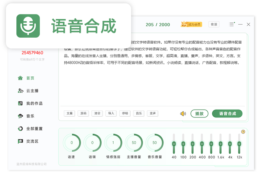Click the 文案 button
Viewport: 260px width, 173px height.
pyautogui.click(x=70, y=113)
